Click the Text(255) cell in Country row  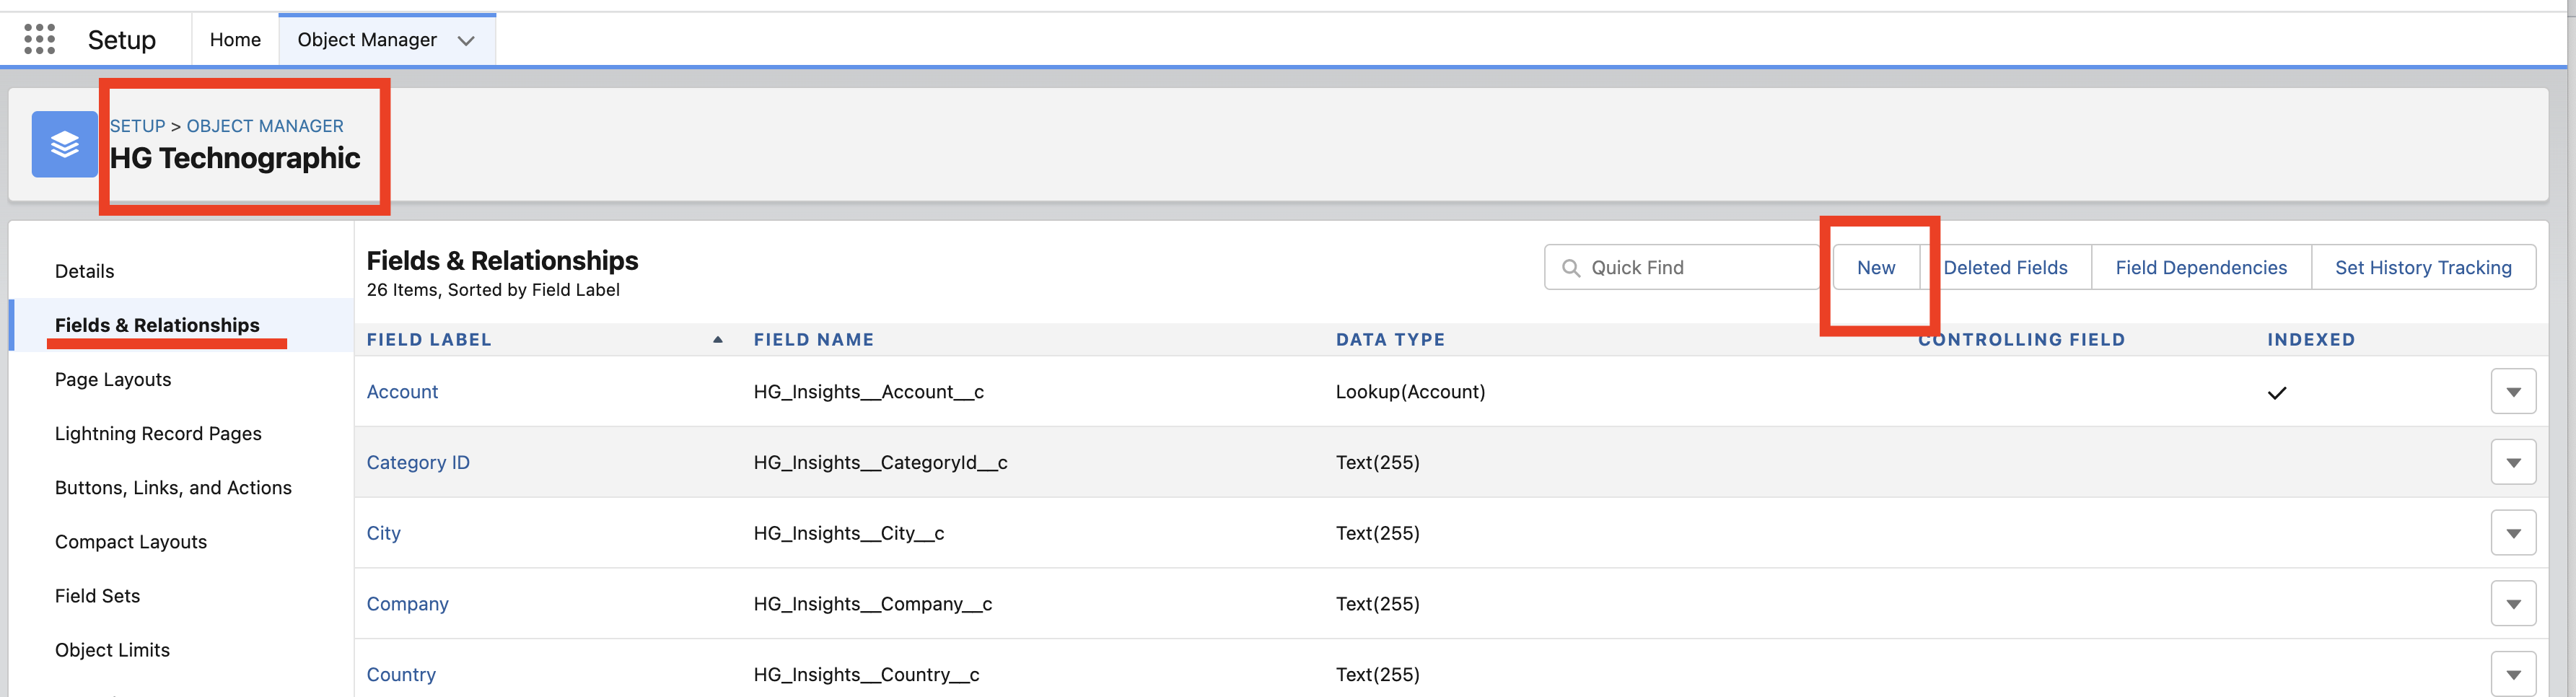[1378, 674]
